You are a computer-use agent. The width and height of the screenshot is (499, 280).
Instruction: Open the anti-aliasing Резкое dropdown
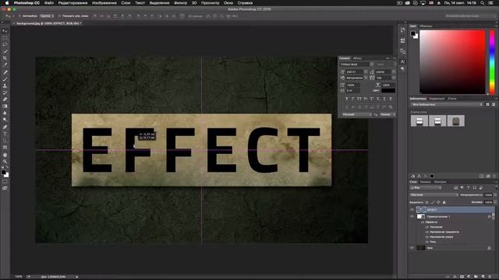click(388, 114)
